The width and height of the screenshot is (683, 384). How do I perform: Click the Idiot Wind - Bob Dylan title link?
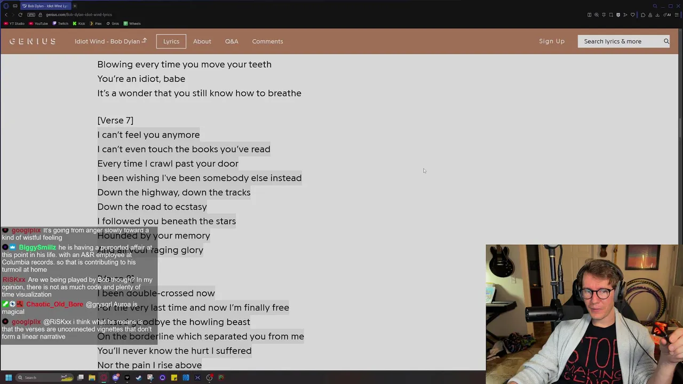[x=110, y=41]
